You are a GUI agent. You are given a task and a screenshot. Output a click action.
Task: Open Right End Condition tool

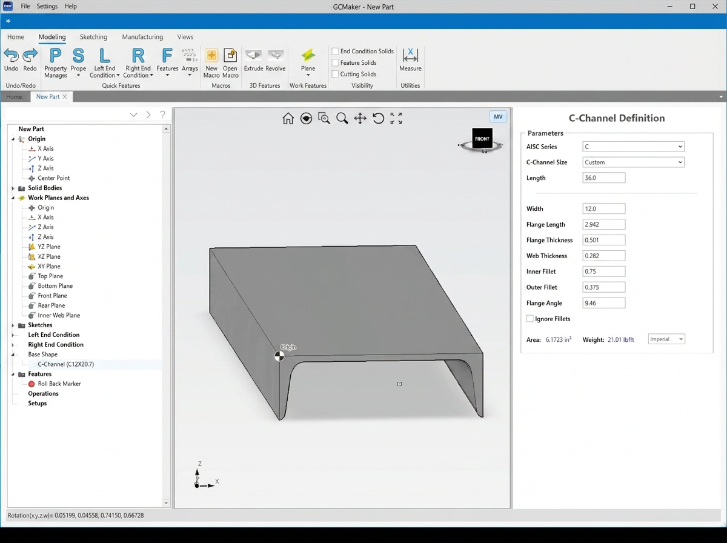tap(138, 63)
